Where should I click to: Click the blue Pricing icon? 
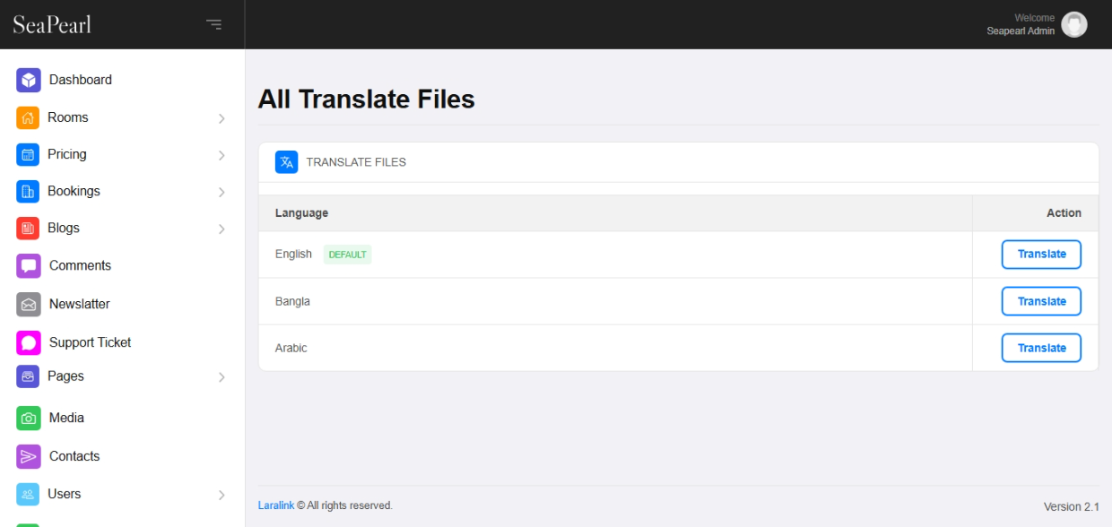tap(28, 155)
